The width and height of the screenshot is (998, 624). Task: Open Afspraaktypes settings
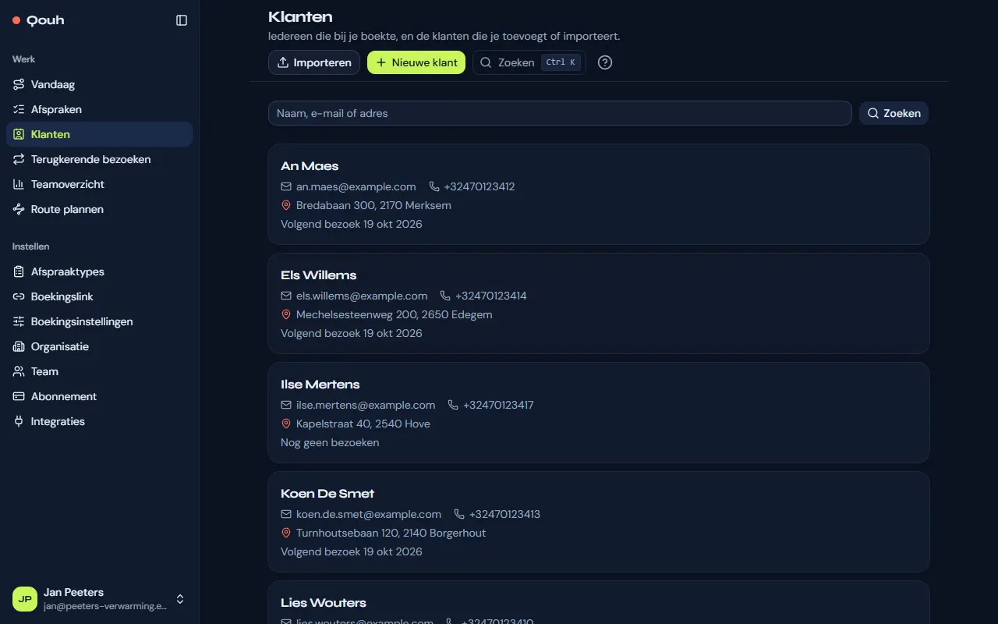(99, 271)
